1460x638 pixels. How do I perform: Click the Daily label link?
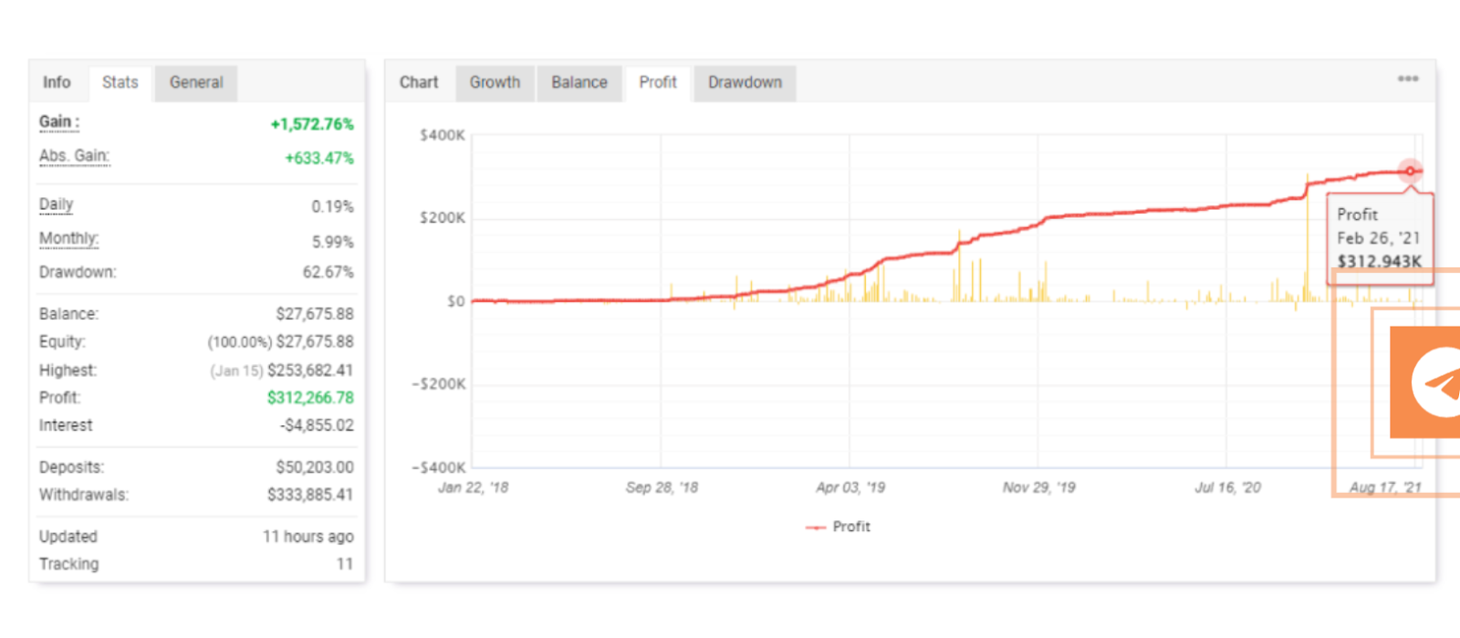(56, 204)
